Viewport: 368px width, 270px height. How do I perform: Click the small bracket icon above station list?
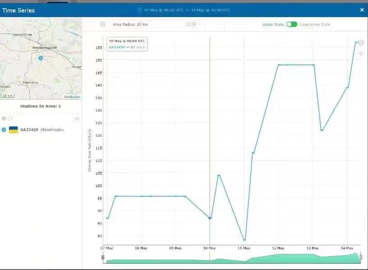(77, 119)
